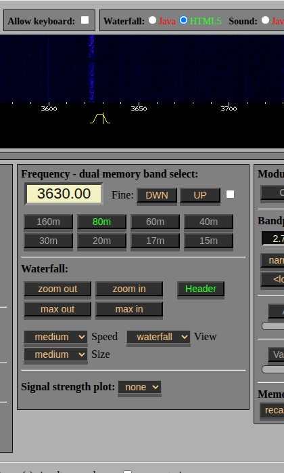
Task: Enable the Allow keyboard checkbox
Action: click(85, 20)
